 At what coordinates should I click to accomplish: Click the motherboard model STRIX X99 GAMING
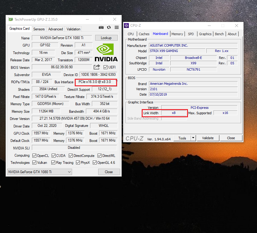click(177, 51)
